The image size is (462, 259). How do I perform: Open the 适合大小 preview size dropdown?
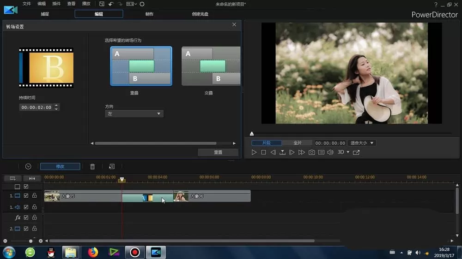click(x=362, y=143)
